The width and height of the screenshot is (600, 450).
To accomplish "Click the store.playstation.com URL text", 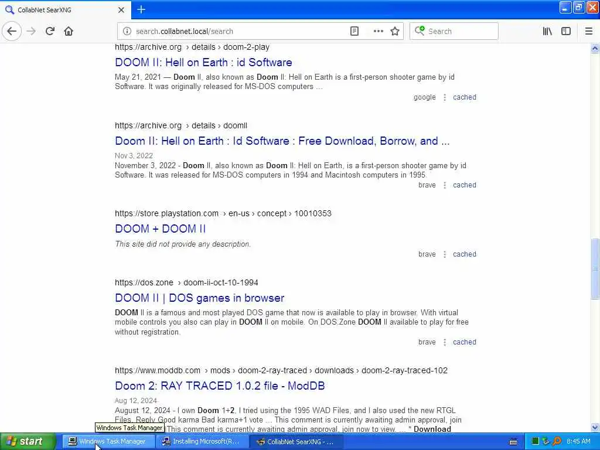I will (223, 213).
